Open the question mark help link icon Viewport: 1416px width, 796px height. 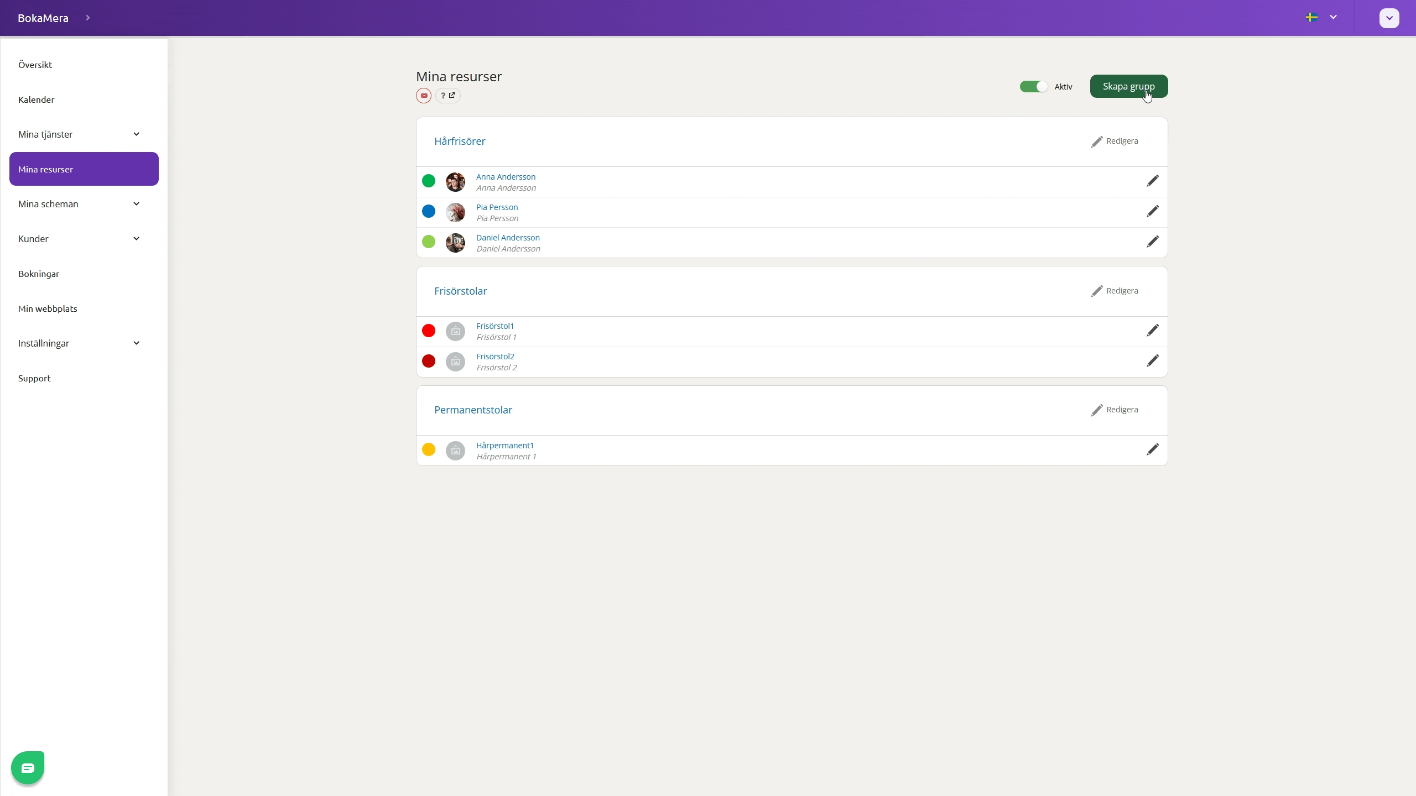tap(448, 96)
